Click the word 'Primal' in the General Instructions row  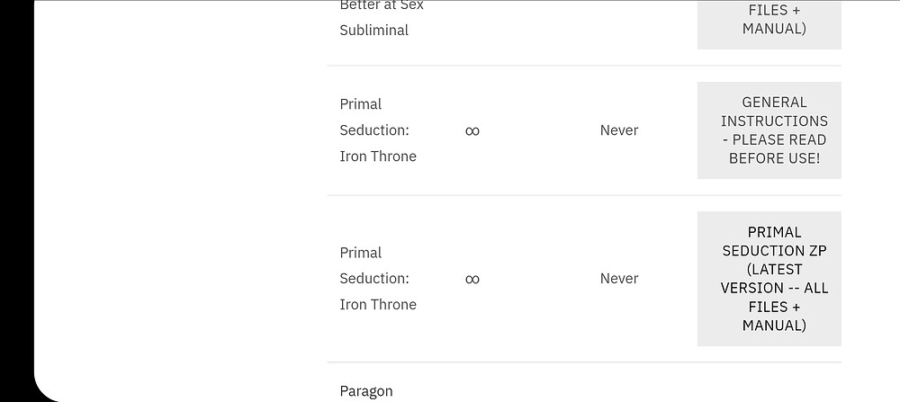[361, 104]
